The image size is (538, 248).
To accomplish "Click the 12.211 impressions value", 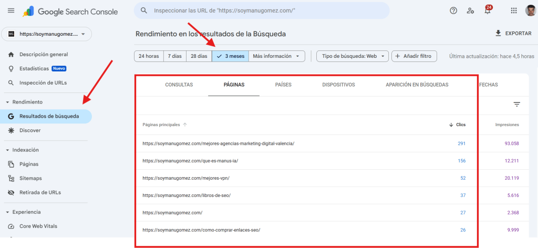I will pyautogui.click(x=512, y=161).
